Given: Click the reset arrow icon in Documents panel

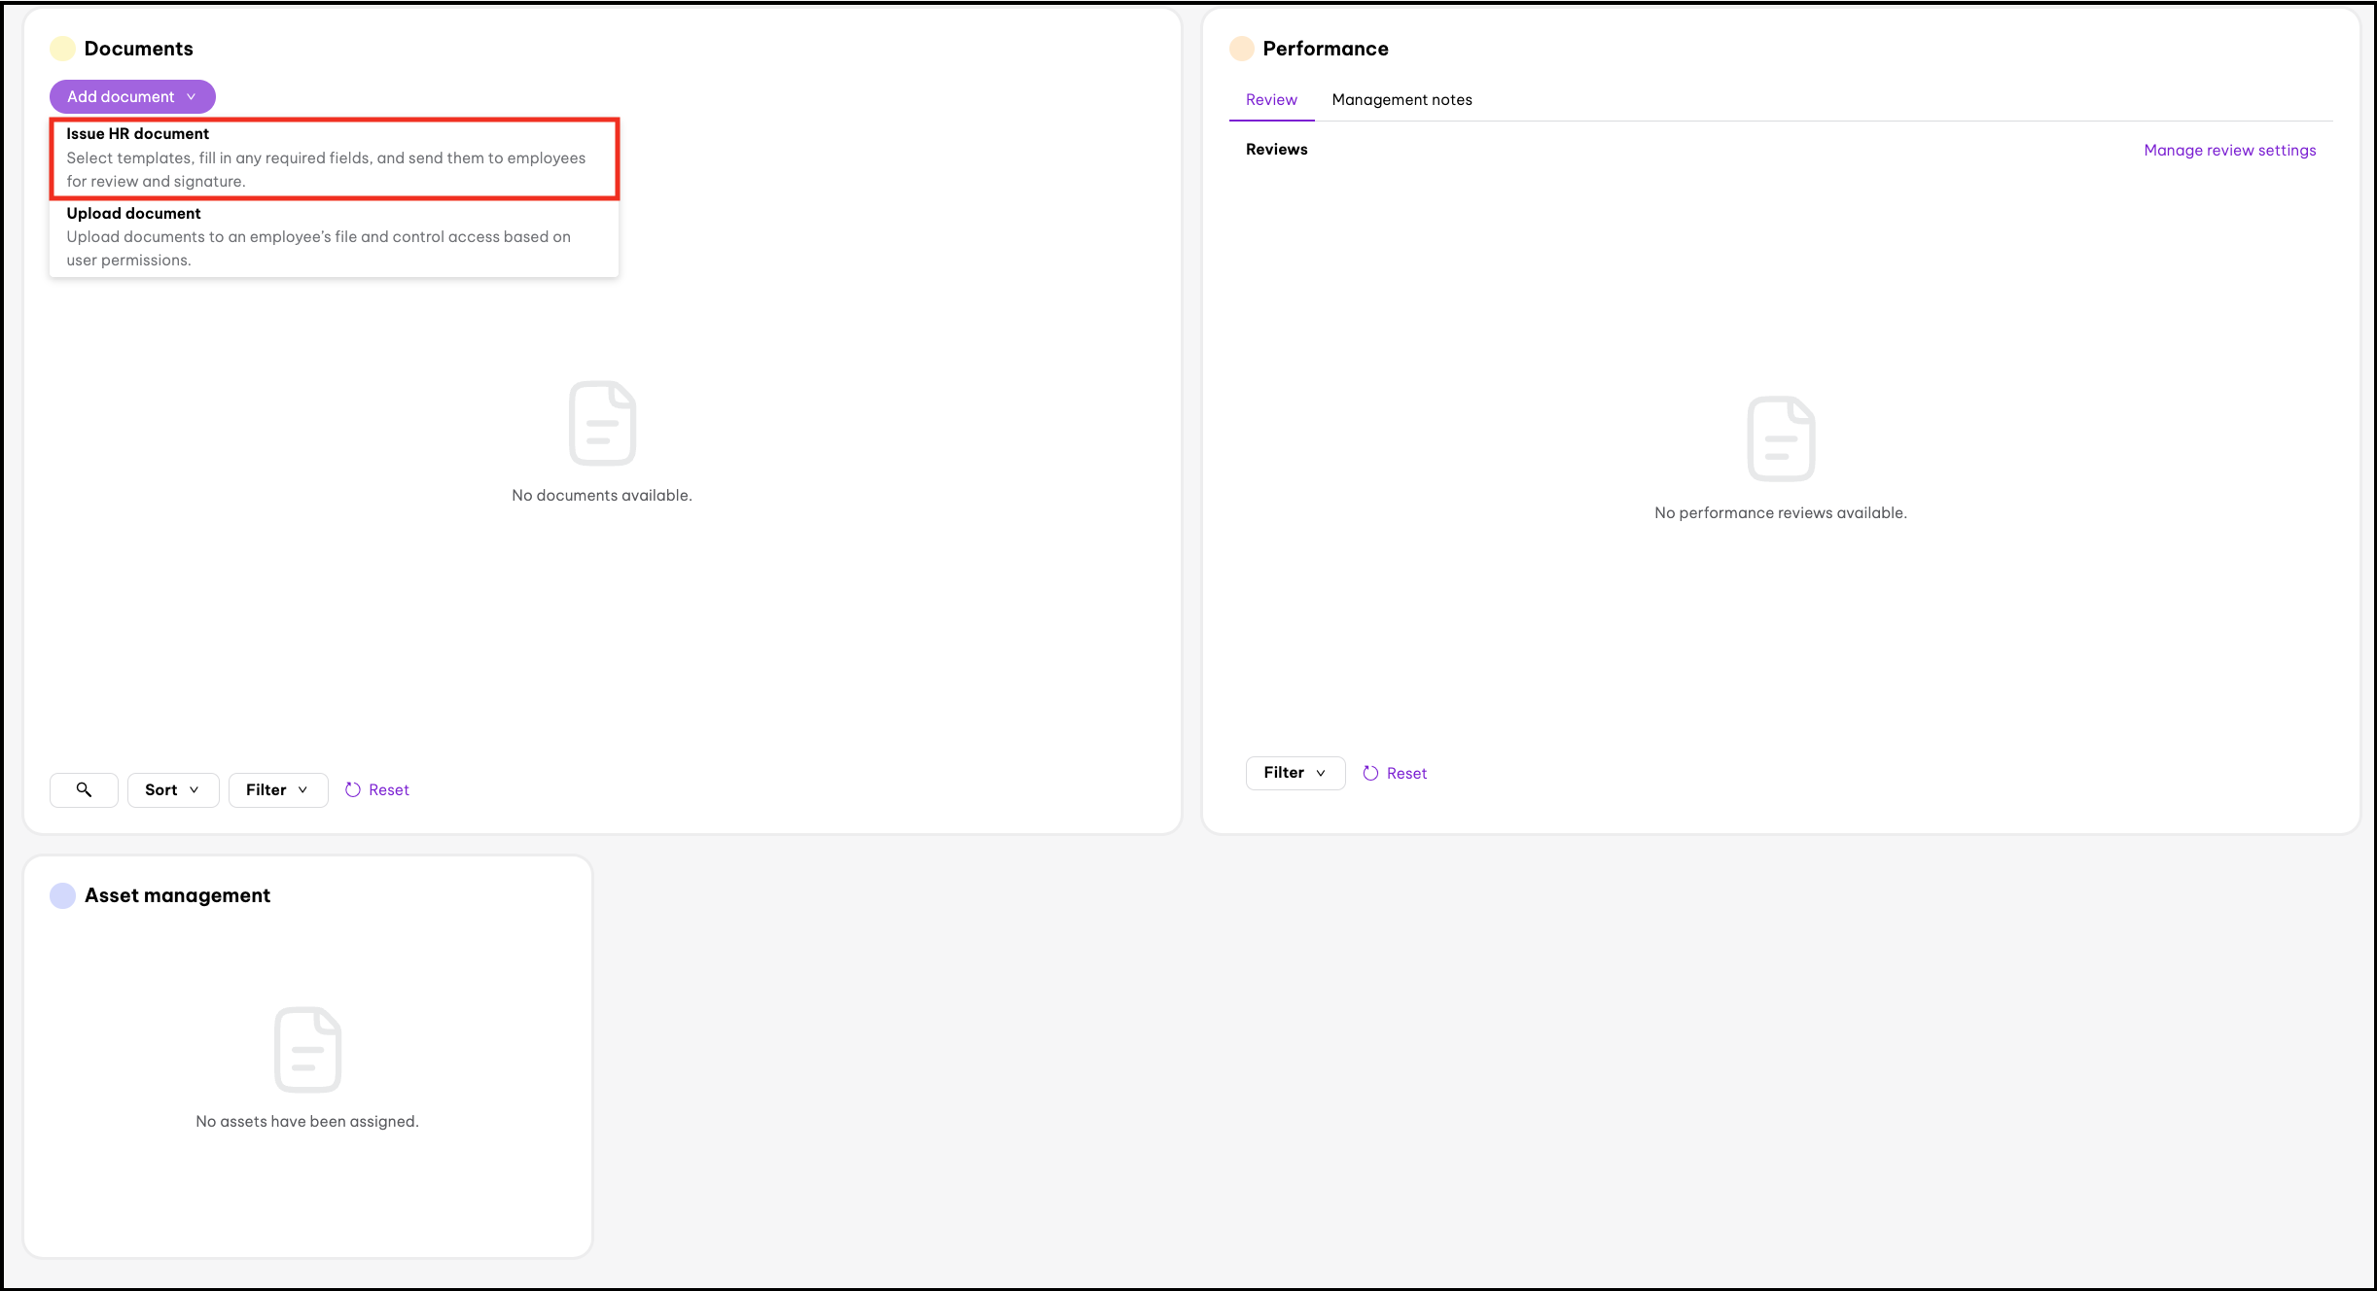Looking at the screenshot, I should tap(353, 789).
